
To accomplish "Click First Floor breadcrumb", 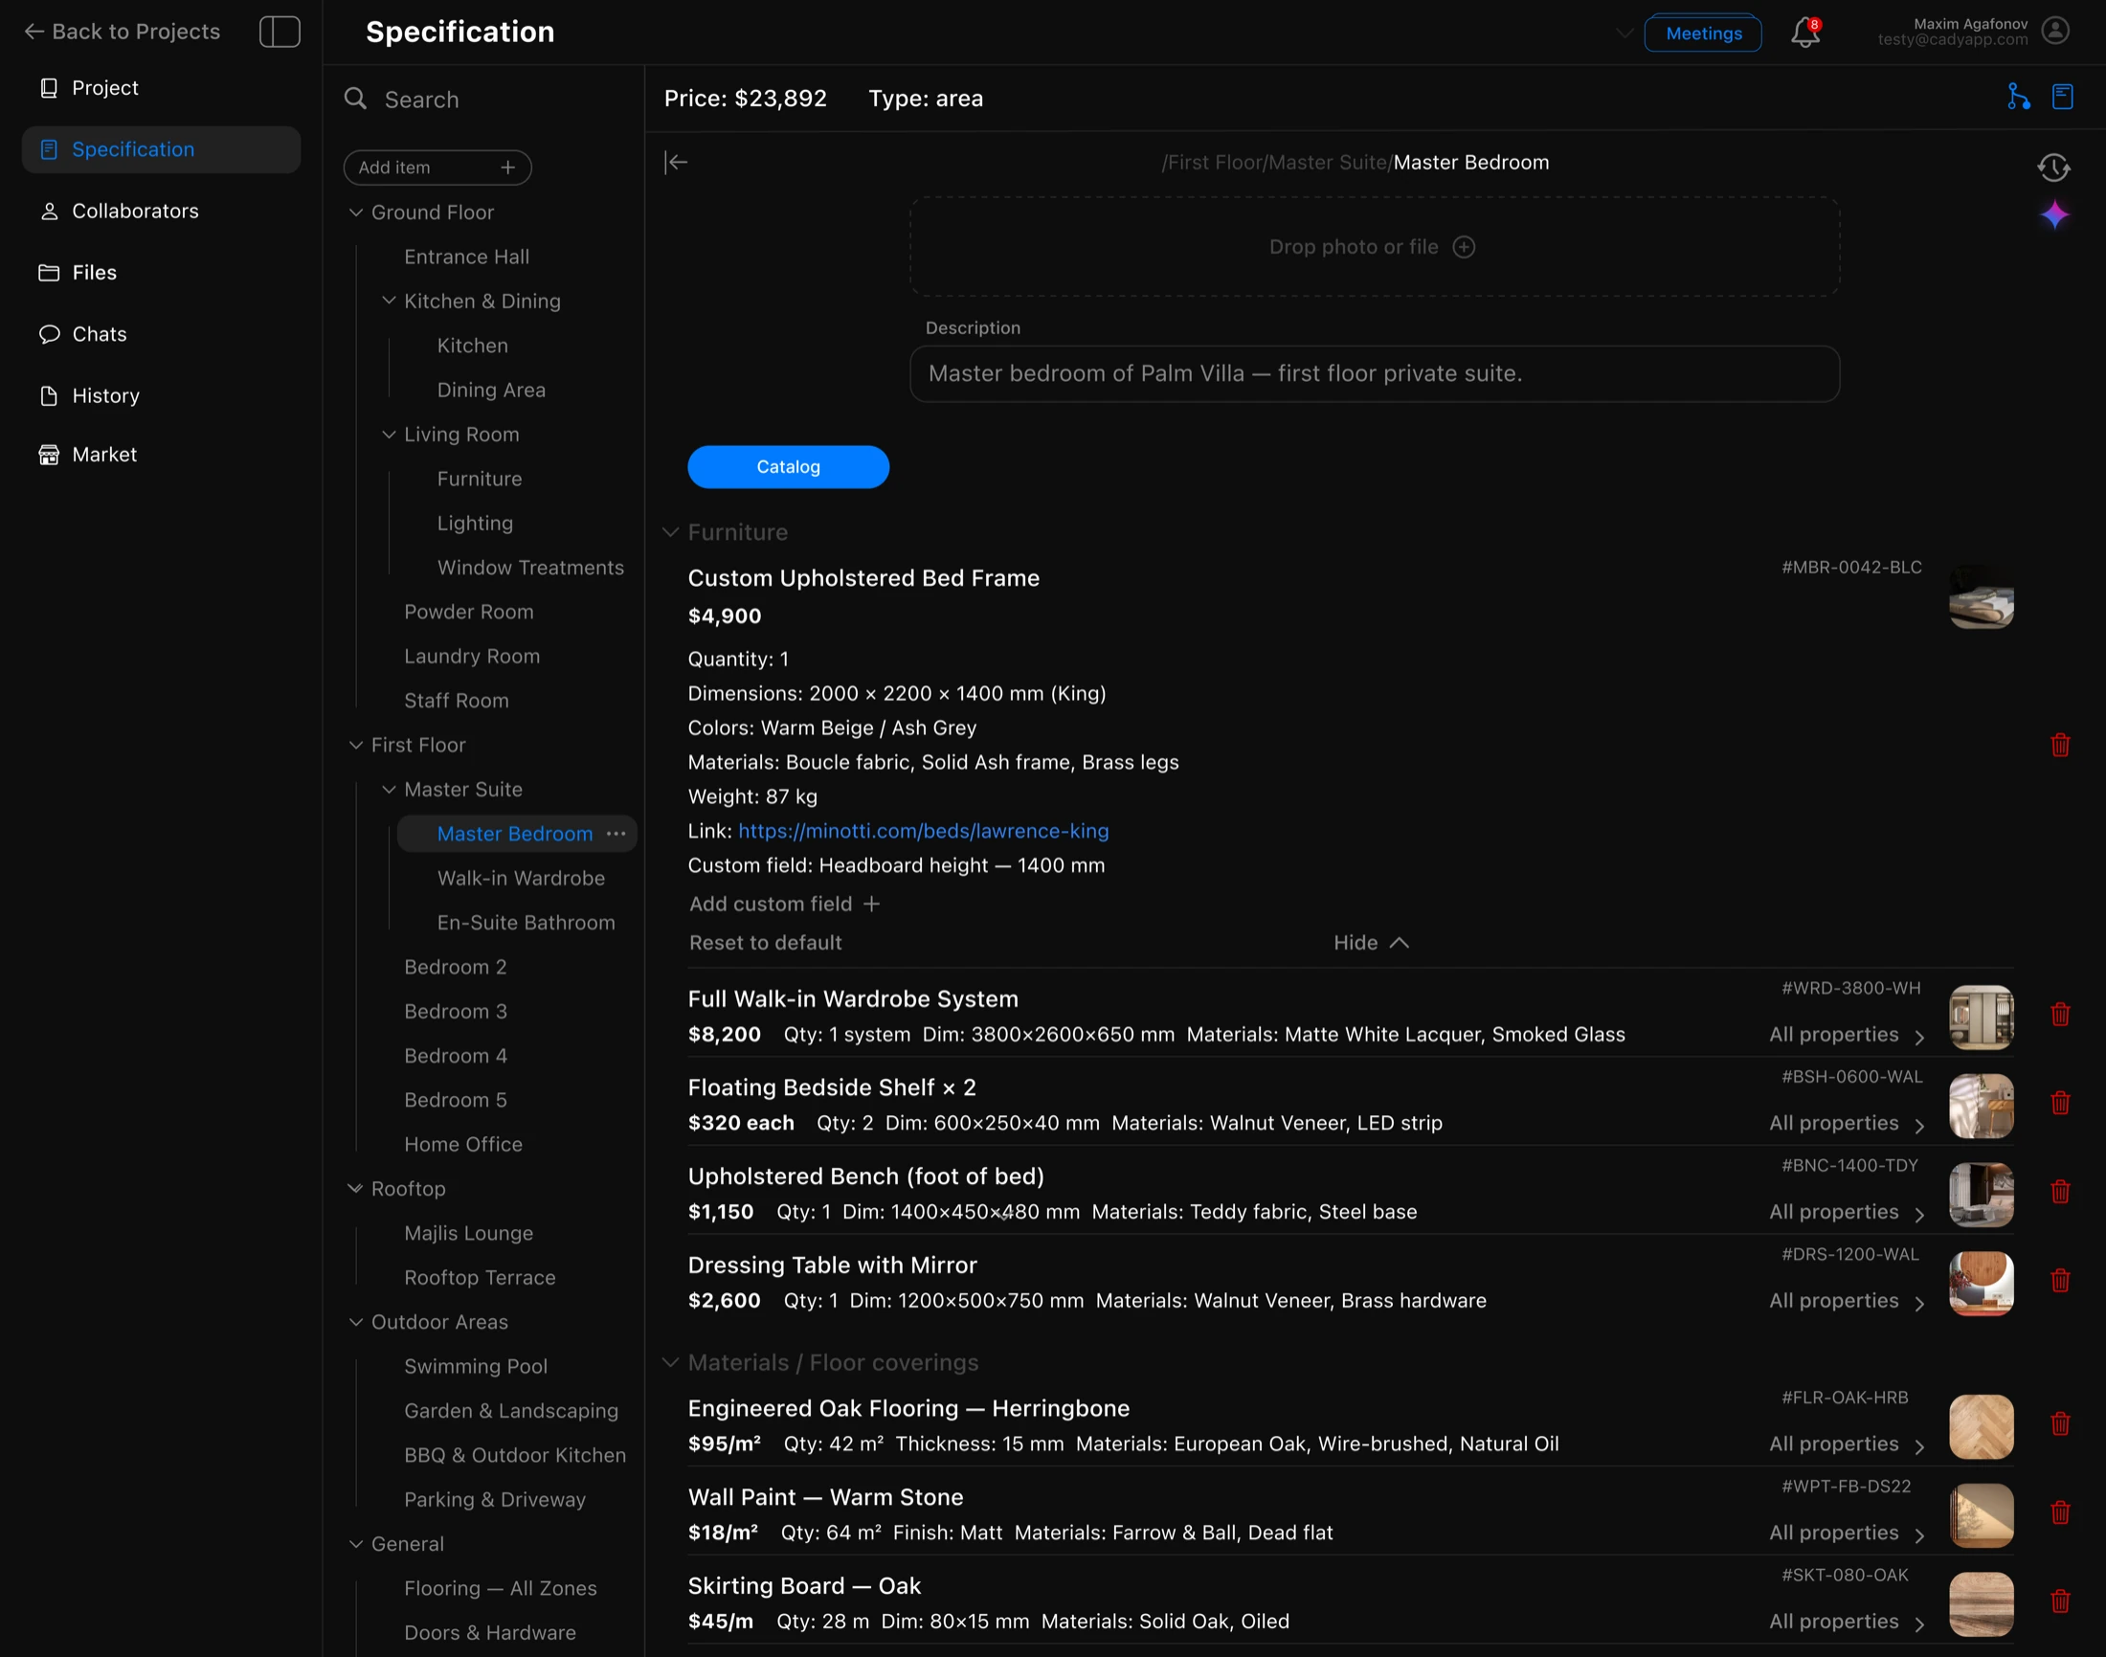I will [x=1216, y=162].
